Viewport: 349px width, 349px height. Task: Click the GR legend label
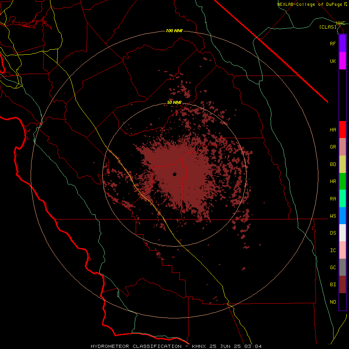(333, 147)
